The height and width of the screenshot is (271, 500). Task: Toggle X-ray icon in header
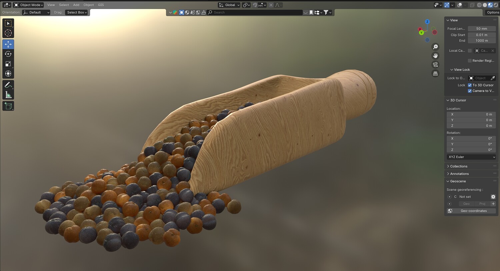pyautogui.click(x=472, y=5)
